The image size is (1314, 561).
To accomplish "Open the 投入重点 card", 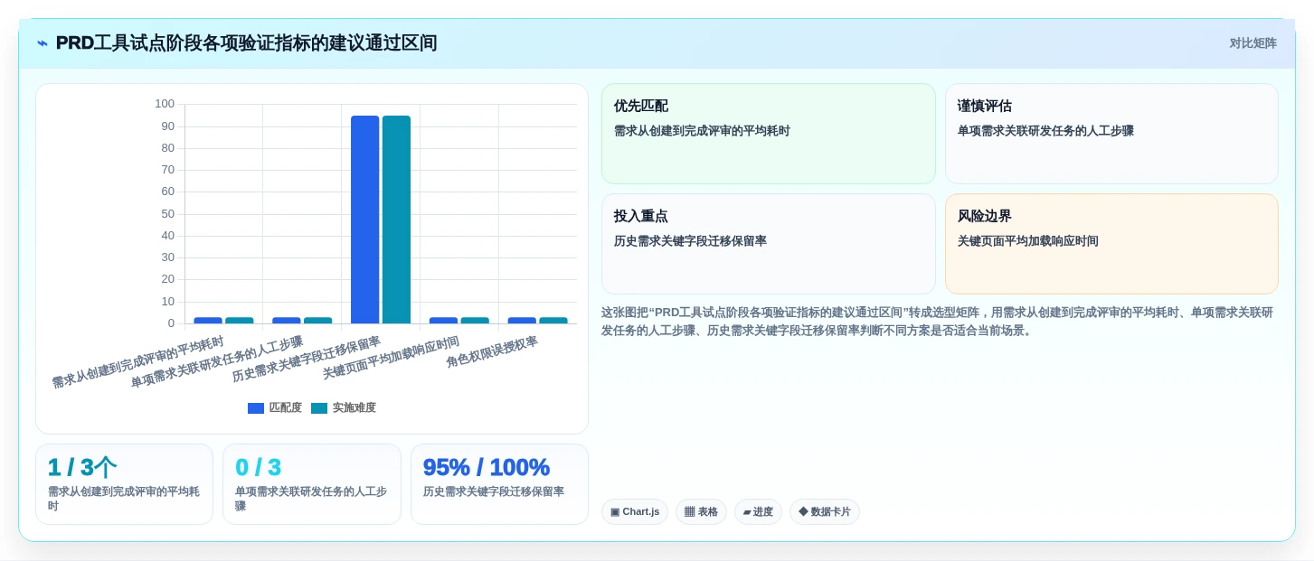I will pyautogui.click(x=769, y=244).
